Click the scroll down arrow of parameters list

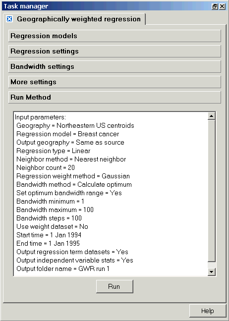pos(211,272)
